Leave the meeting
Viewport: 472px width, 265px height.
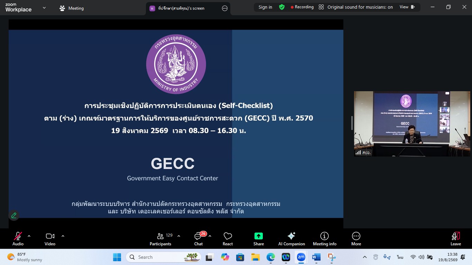coord(456,239)
